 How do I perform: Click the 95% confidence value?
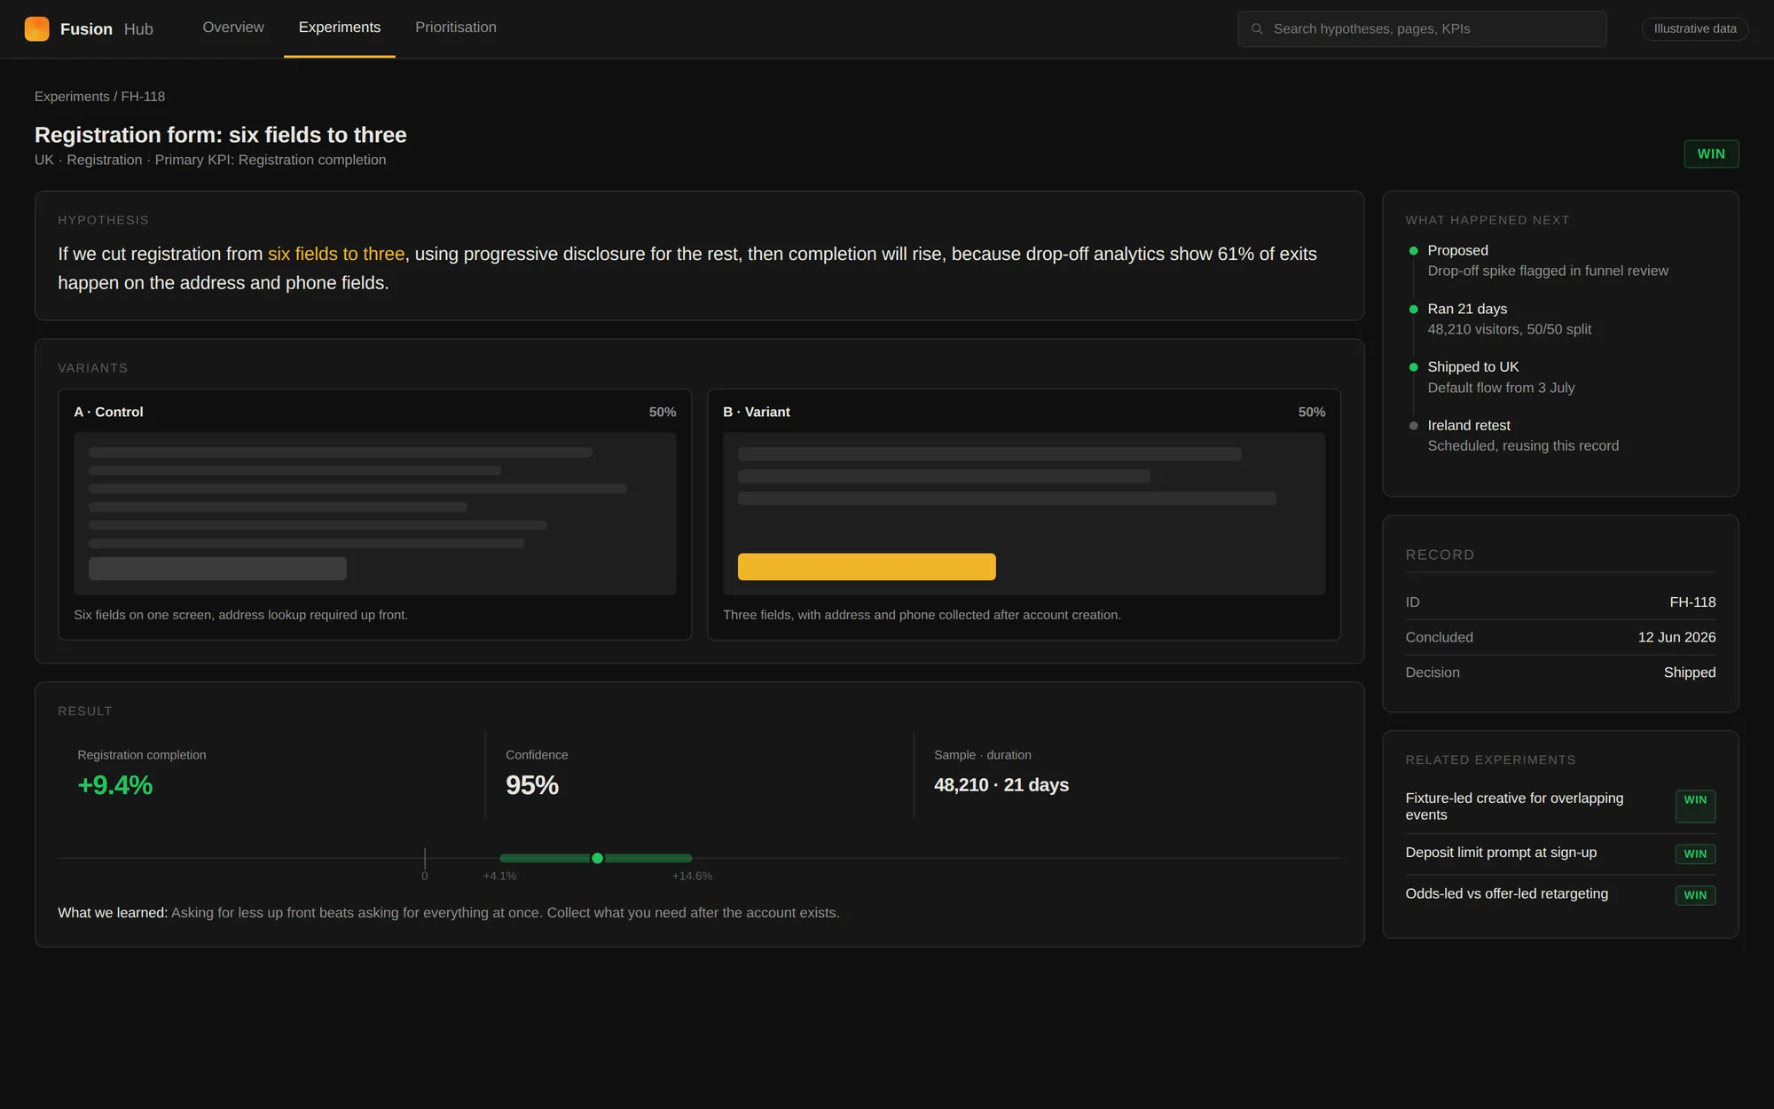[x=532, y=785]
